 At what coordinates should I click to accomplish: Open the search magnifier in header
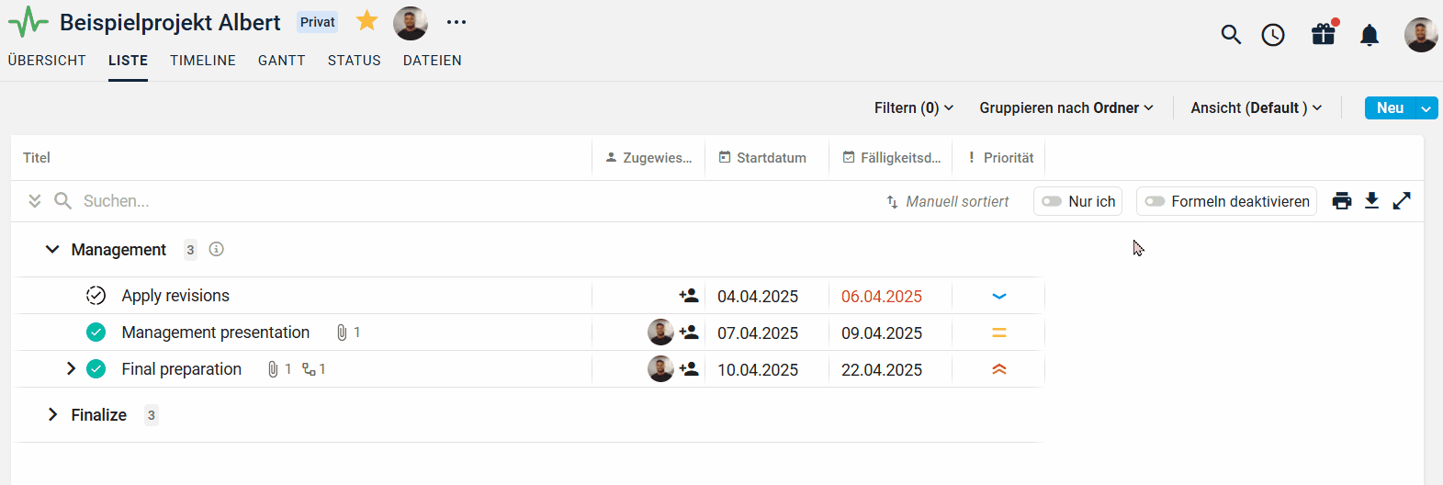tap(1231, 35)
